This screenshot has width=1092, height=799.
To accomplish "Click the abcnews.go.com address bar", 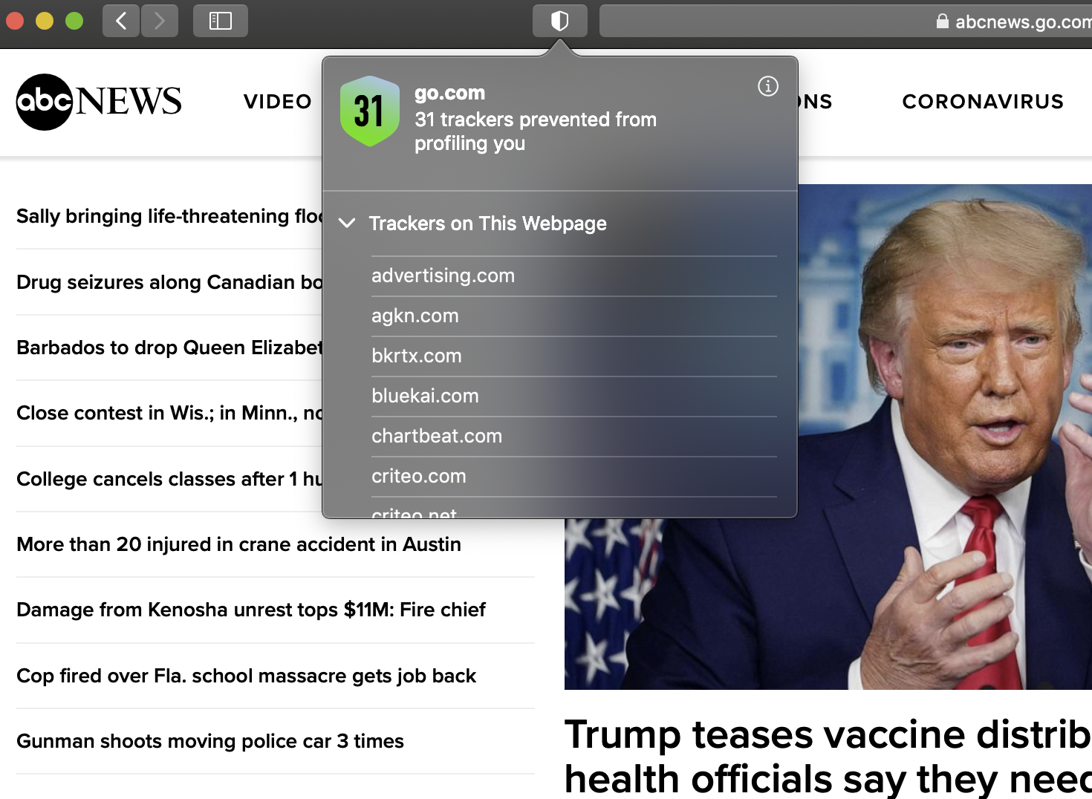I will point(845,21).
